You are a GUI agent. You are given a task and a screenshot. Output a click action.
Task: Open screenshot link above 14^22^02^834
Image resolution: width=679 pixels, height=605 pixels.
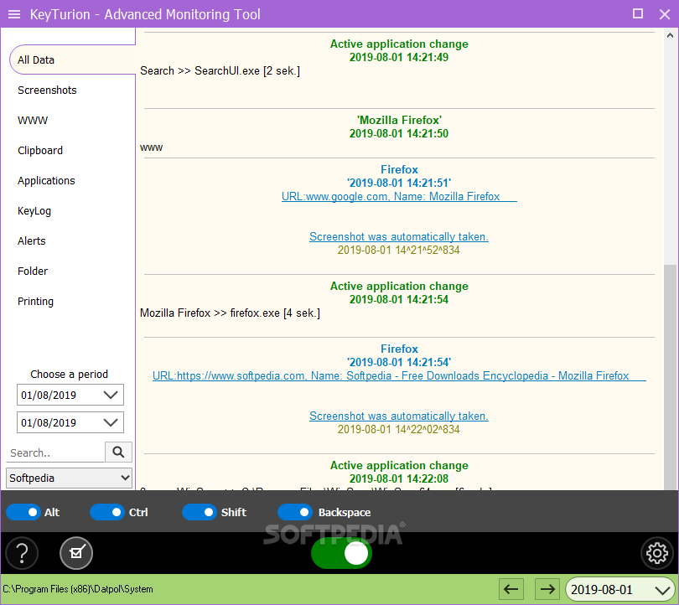(399, 416)
